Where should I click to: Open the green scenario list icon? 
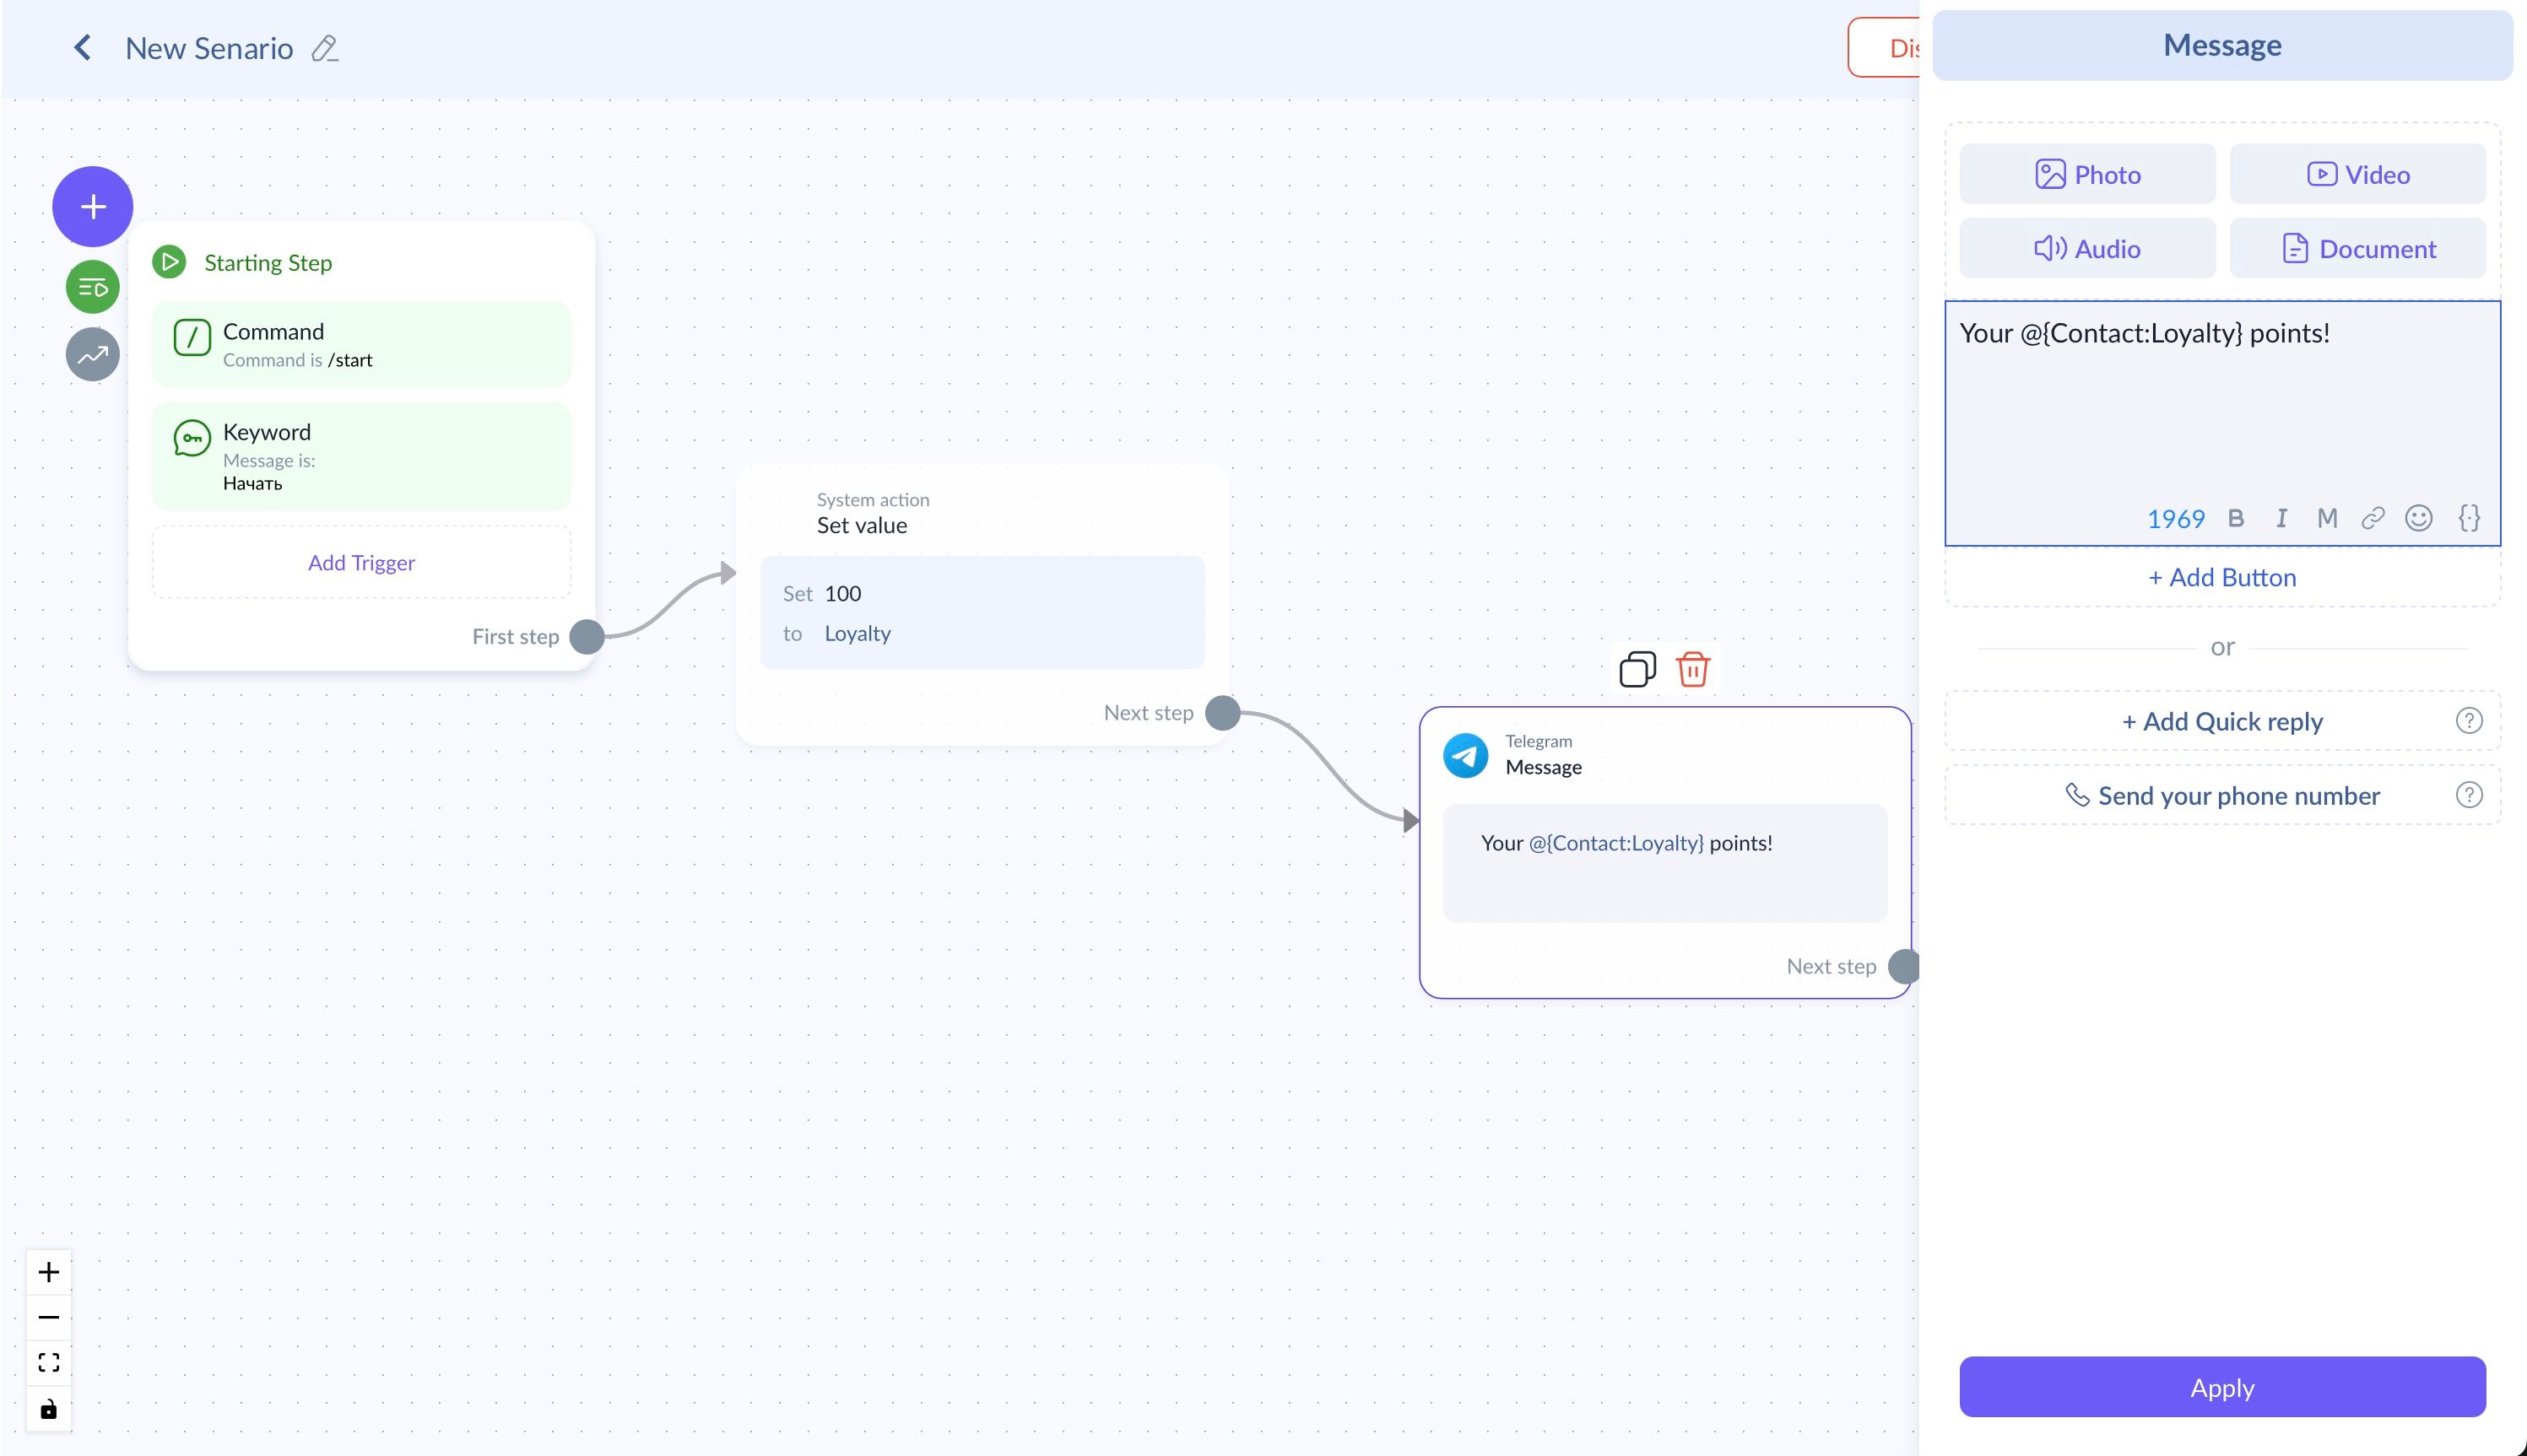(93, 288)
